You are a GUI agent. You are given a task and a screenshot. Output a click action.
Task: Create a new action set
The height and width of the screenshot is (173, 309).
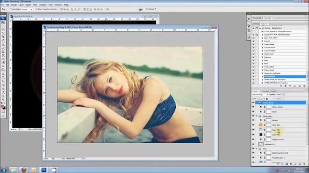point(295,86)
